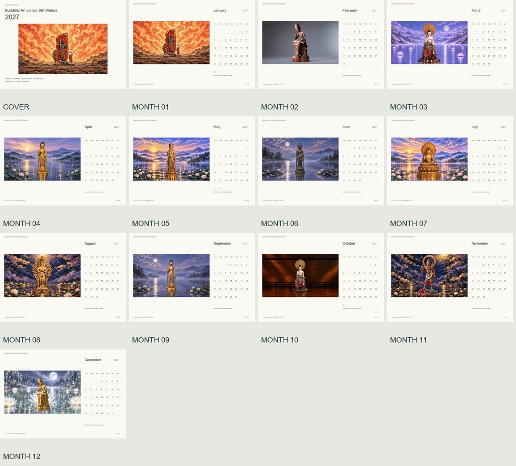Click the MONTH 05 label

pyautogui.click(x=150, y=223)
